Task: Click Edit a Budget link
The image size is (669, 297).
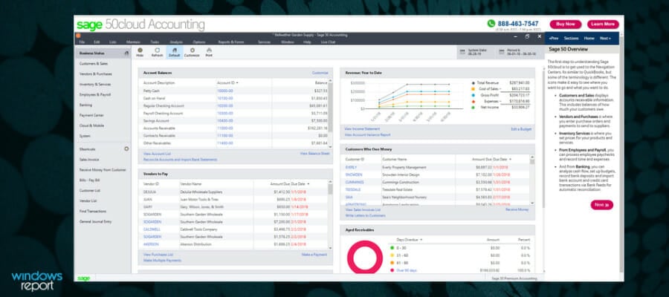Action: (521, 128)
